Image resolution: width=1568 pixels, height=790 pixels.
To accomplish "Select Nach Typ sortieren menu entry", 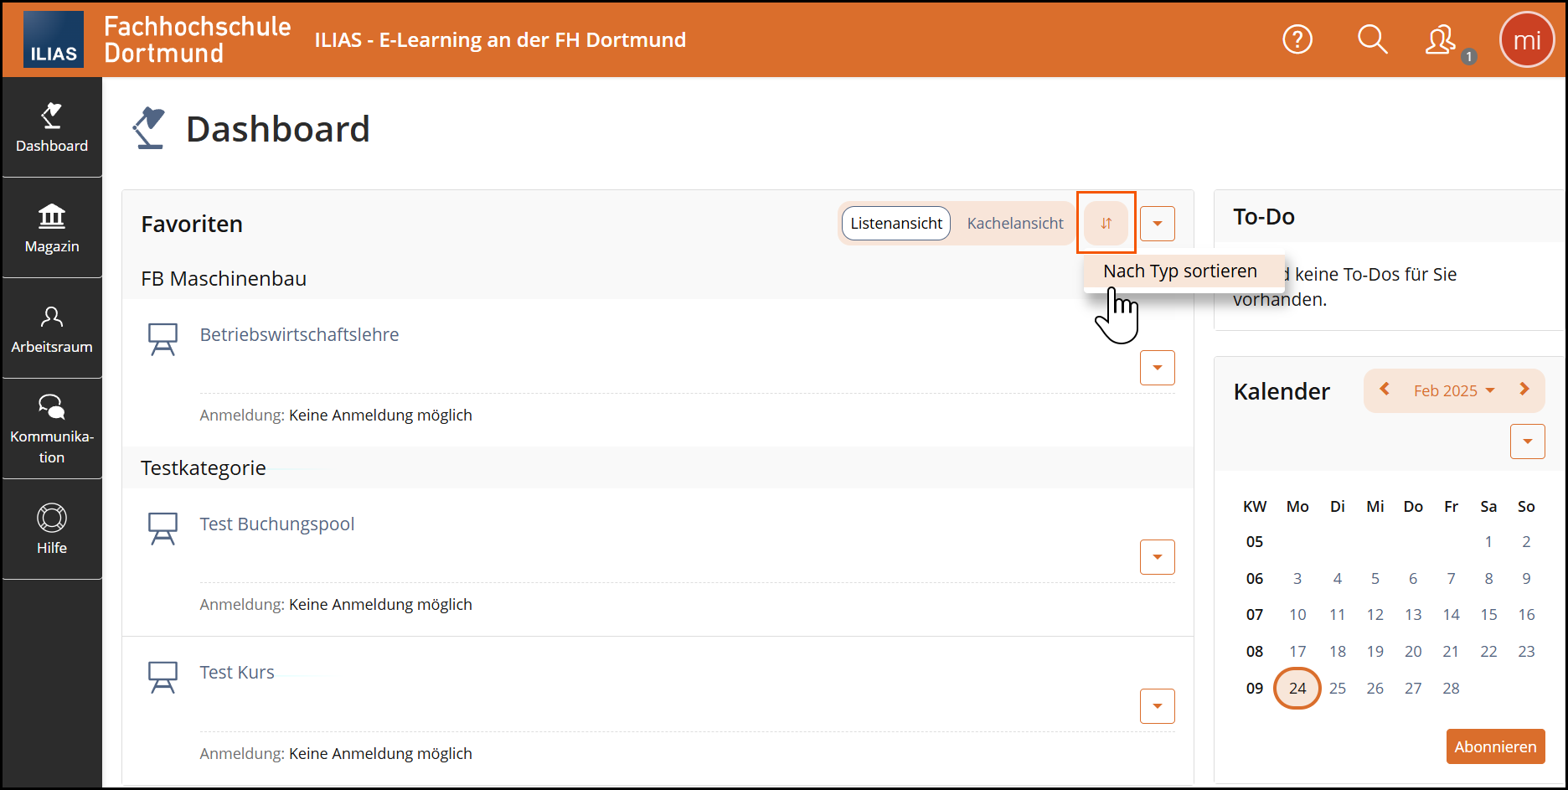I will (x=1179, y=271).
